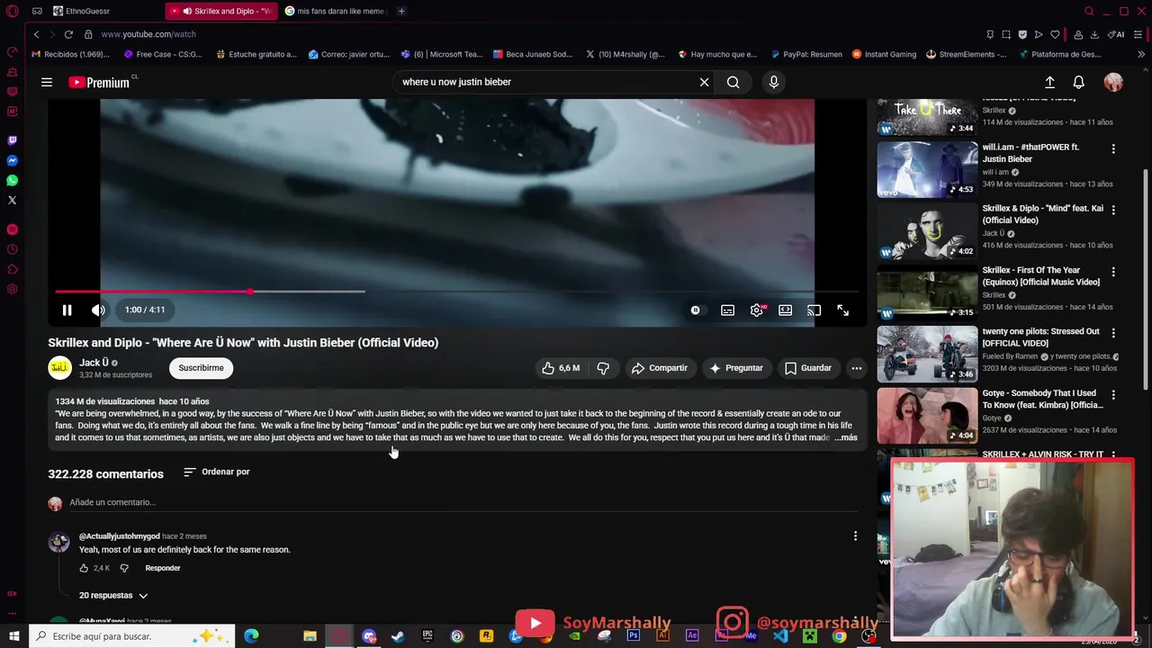Open Opera main menu logo

coord(12,11)
